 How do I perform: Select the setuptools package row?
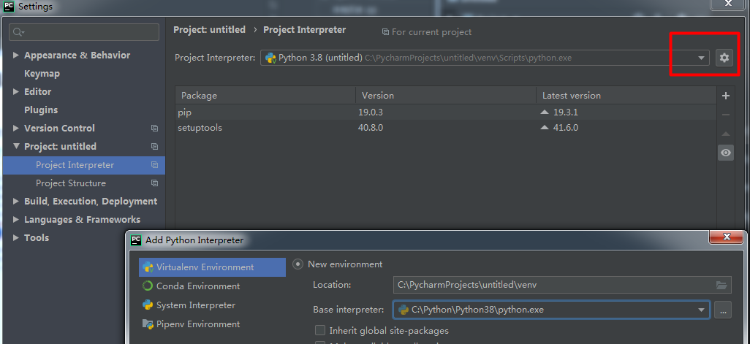pos(365,128)
